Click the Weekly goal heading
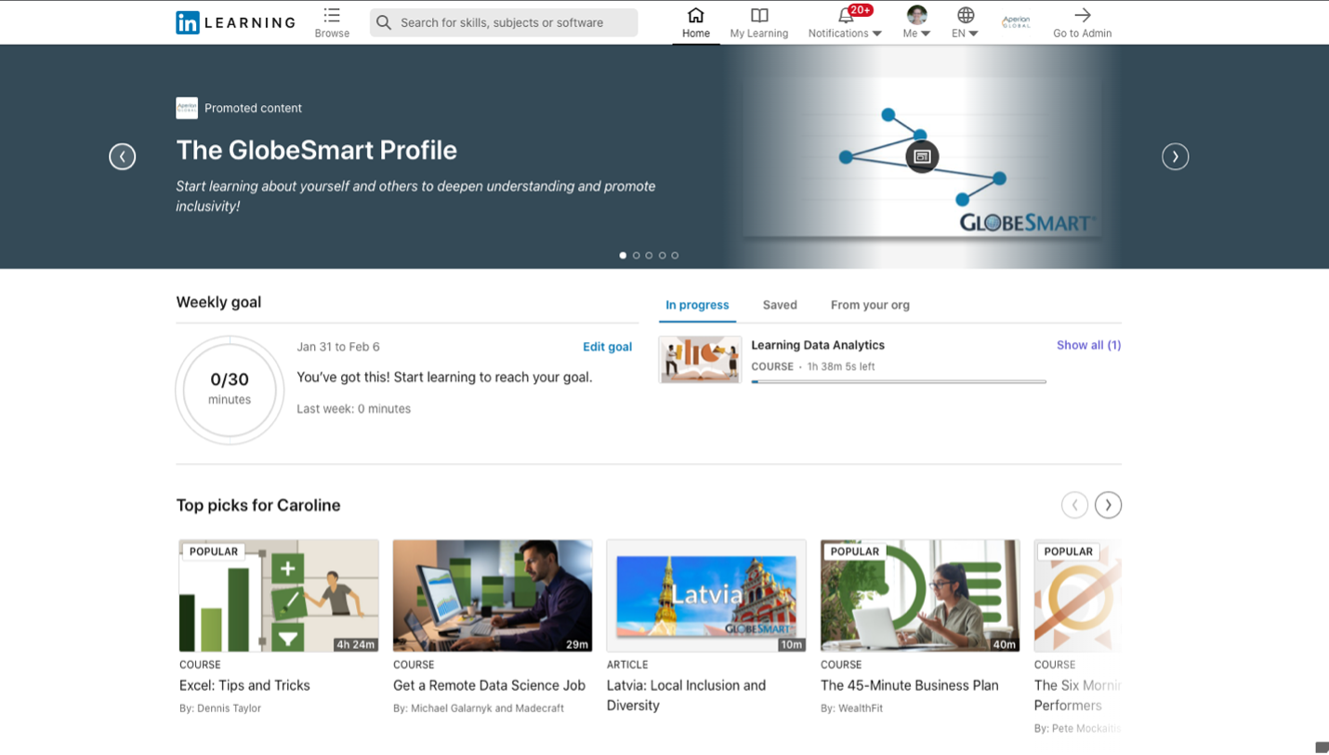 click(x=218, y=302)
